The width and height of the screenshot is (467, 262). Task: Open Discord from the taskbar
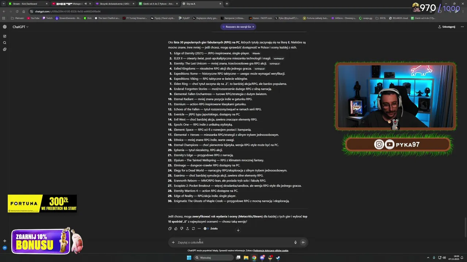(x=262, y=258)
